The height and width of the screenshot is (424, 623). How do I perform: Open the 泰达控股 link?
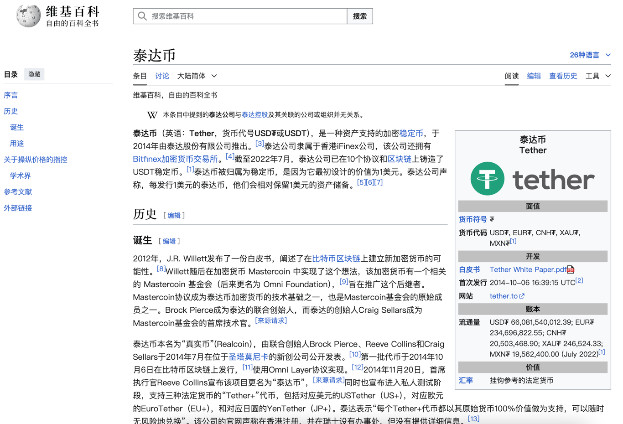(x=254, y=115)
